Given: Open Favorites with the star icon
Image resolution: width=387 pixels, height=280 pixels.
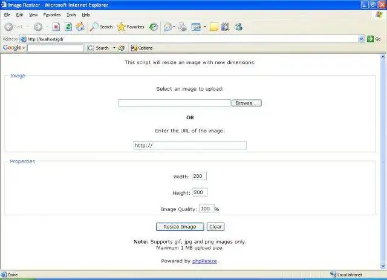Looking at the screenshot, I should (x=121, y=27).
